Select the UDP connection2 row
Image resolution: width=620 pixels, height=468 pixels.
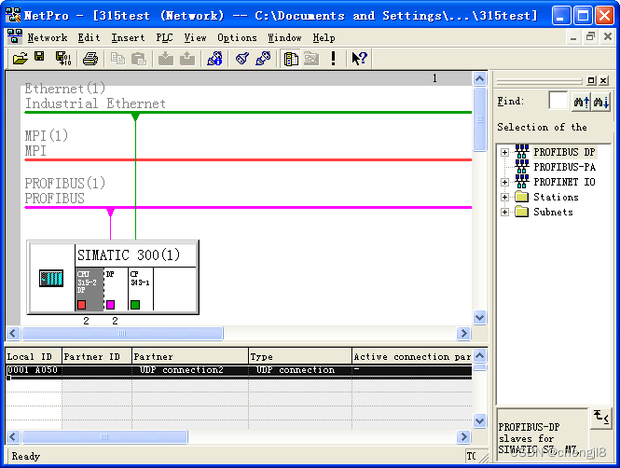(x=239, y=370)
